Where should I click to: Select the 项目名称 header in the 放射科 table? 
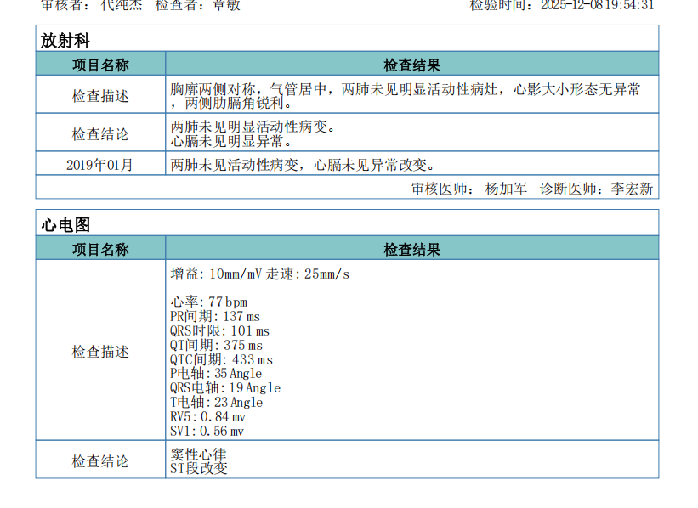(x=100, y=65)
